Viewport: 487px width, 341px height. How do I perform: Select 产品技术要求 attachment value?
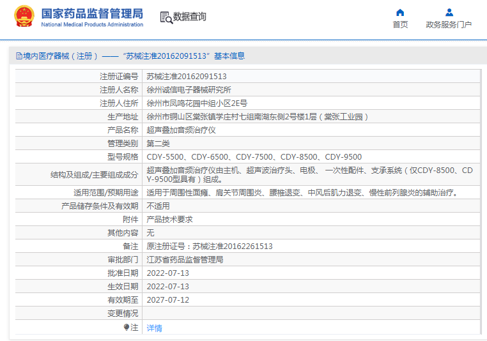tap(169, 220)
